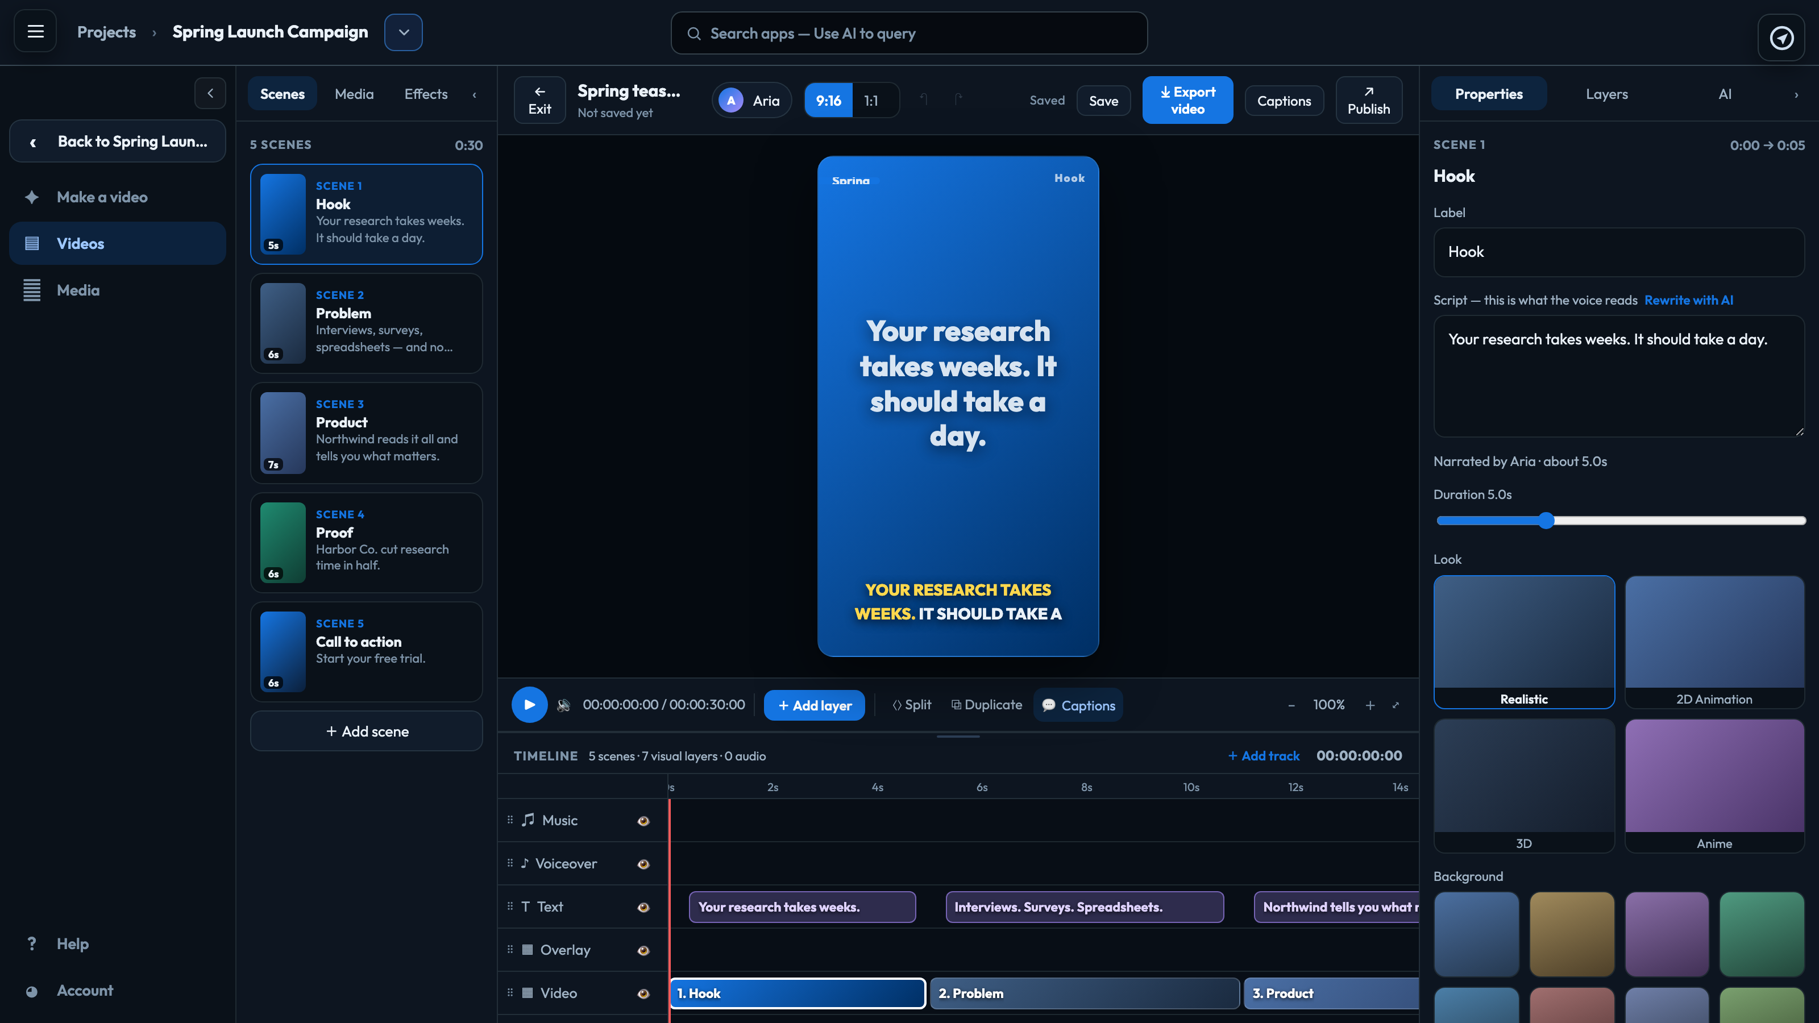Collapse the left sidebar
1819x1023 pixels.
coord(210,93)
